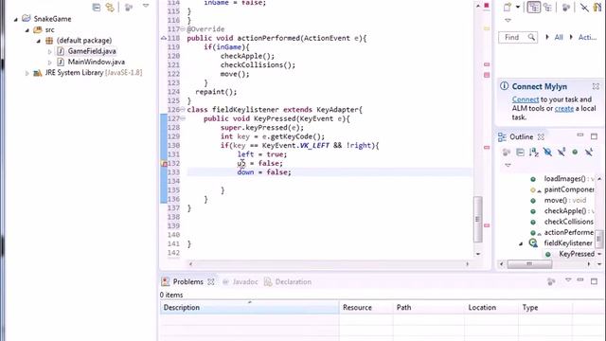The width and height of the screenshot is (606, 341).
Task: Select checkCollisions in Outline
Action: (x=569, y=222)
